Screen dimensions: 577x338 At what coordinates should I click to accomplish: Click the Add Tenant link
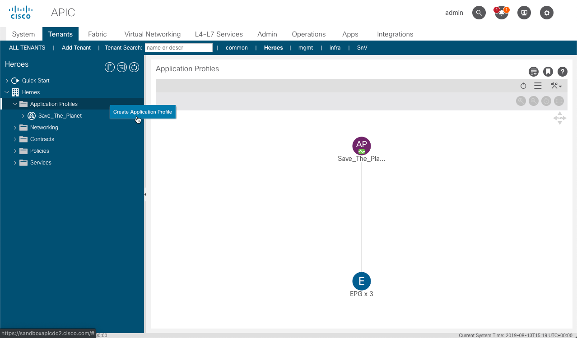(x=76, y=47)
